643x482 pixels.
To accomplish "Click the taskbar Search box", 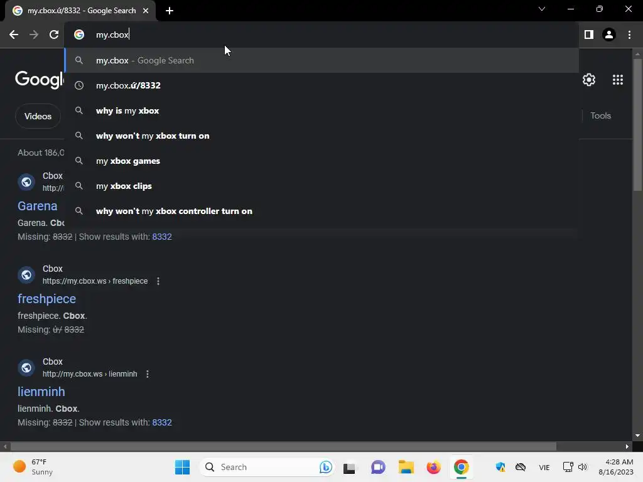I will click(267, 467).
